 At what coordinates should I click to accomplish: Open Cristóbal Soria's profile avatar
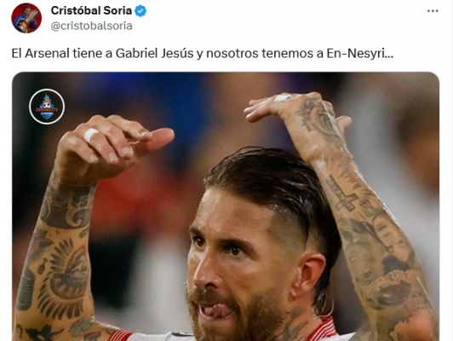pyautogui.click(x=26, y=18)
